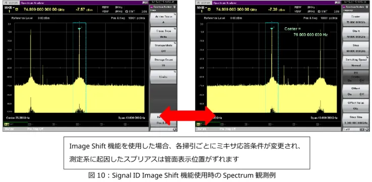
Task: Select the Center 75.000 000GHz softkey
Action: (356, 20)
